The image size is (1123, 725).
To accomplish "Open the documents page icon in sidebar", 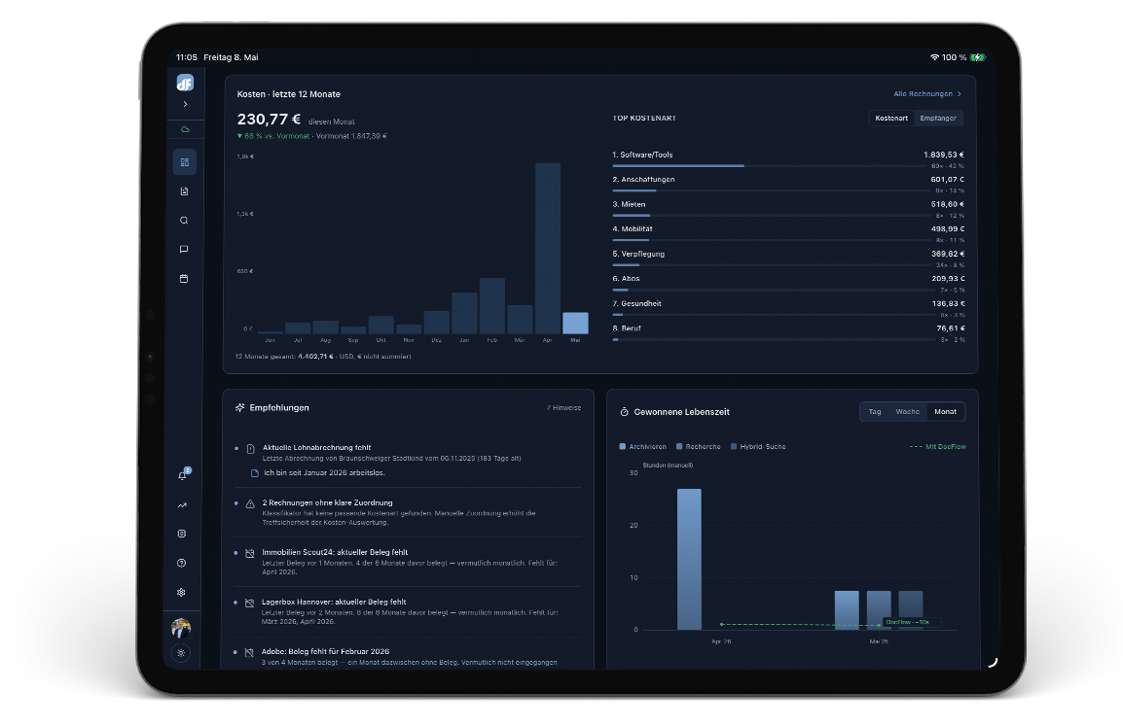I will (184, 191).
